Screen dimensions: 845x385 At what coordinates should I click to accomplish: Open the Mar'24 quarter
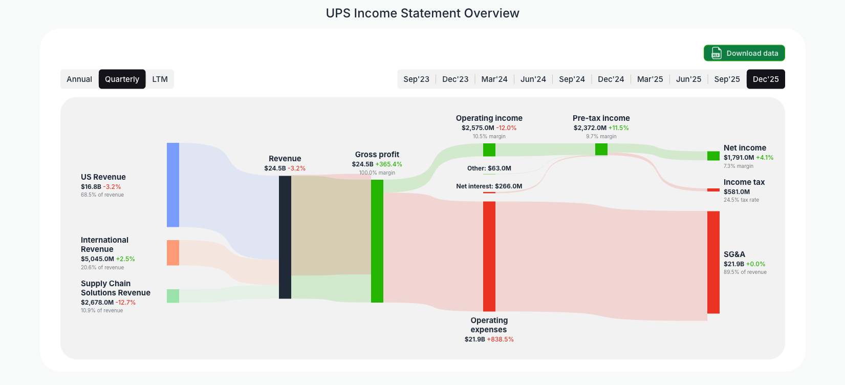494,79
